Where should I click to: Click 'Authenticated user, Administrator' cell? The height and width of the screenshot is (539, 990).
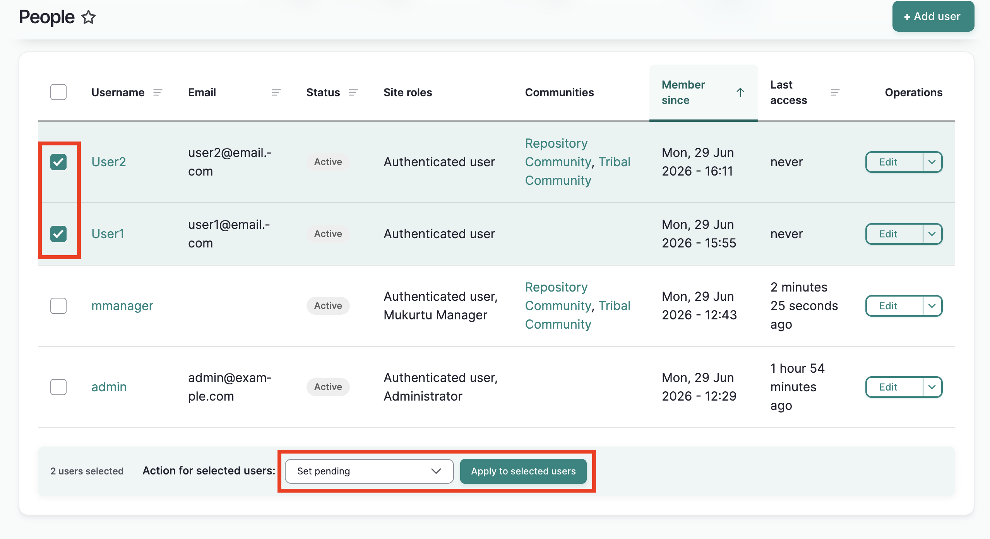pyautogui.click(x=441, y=387)
